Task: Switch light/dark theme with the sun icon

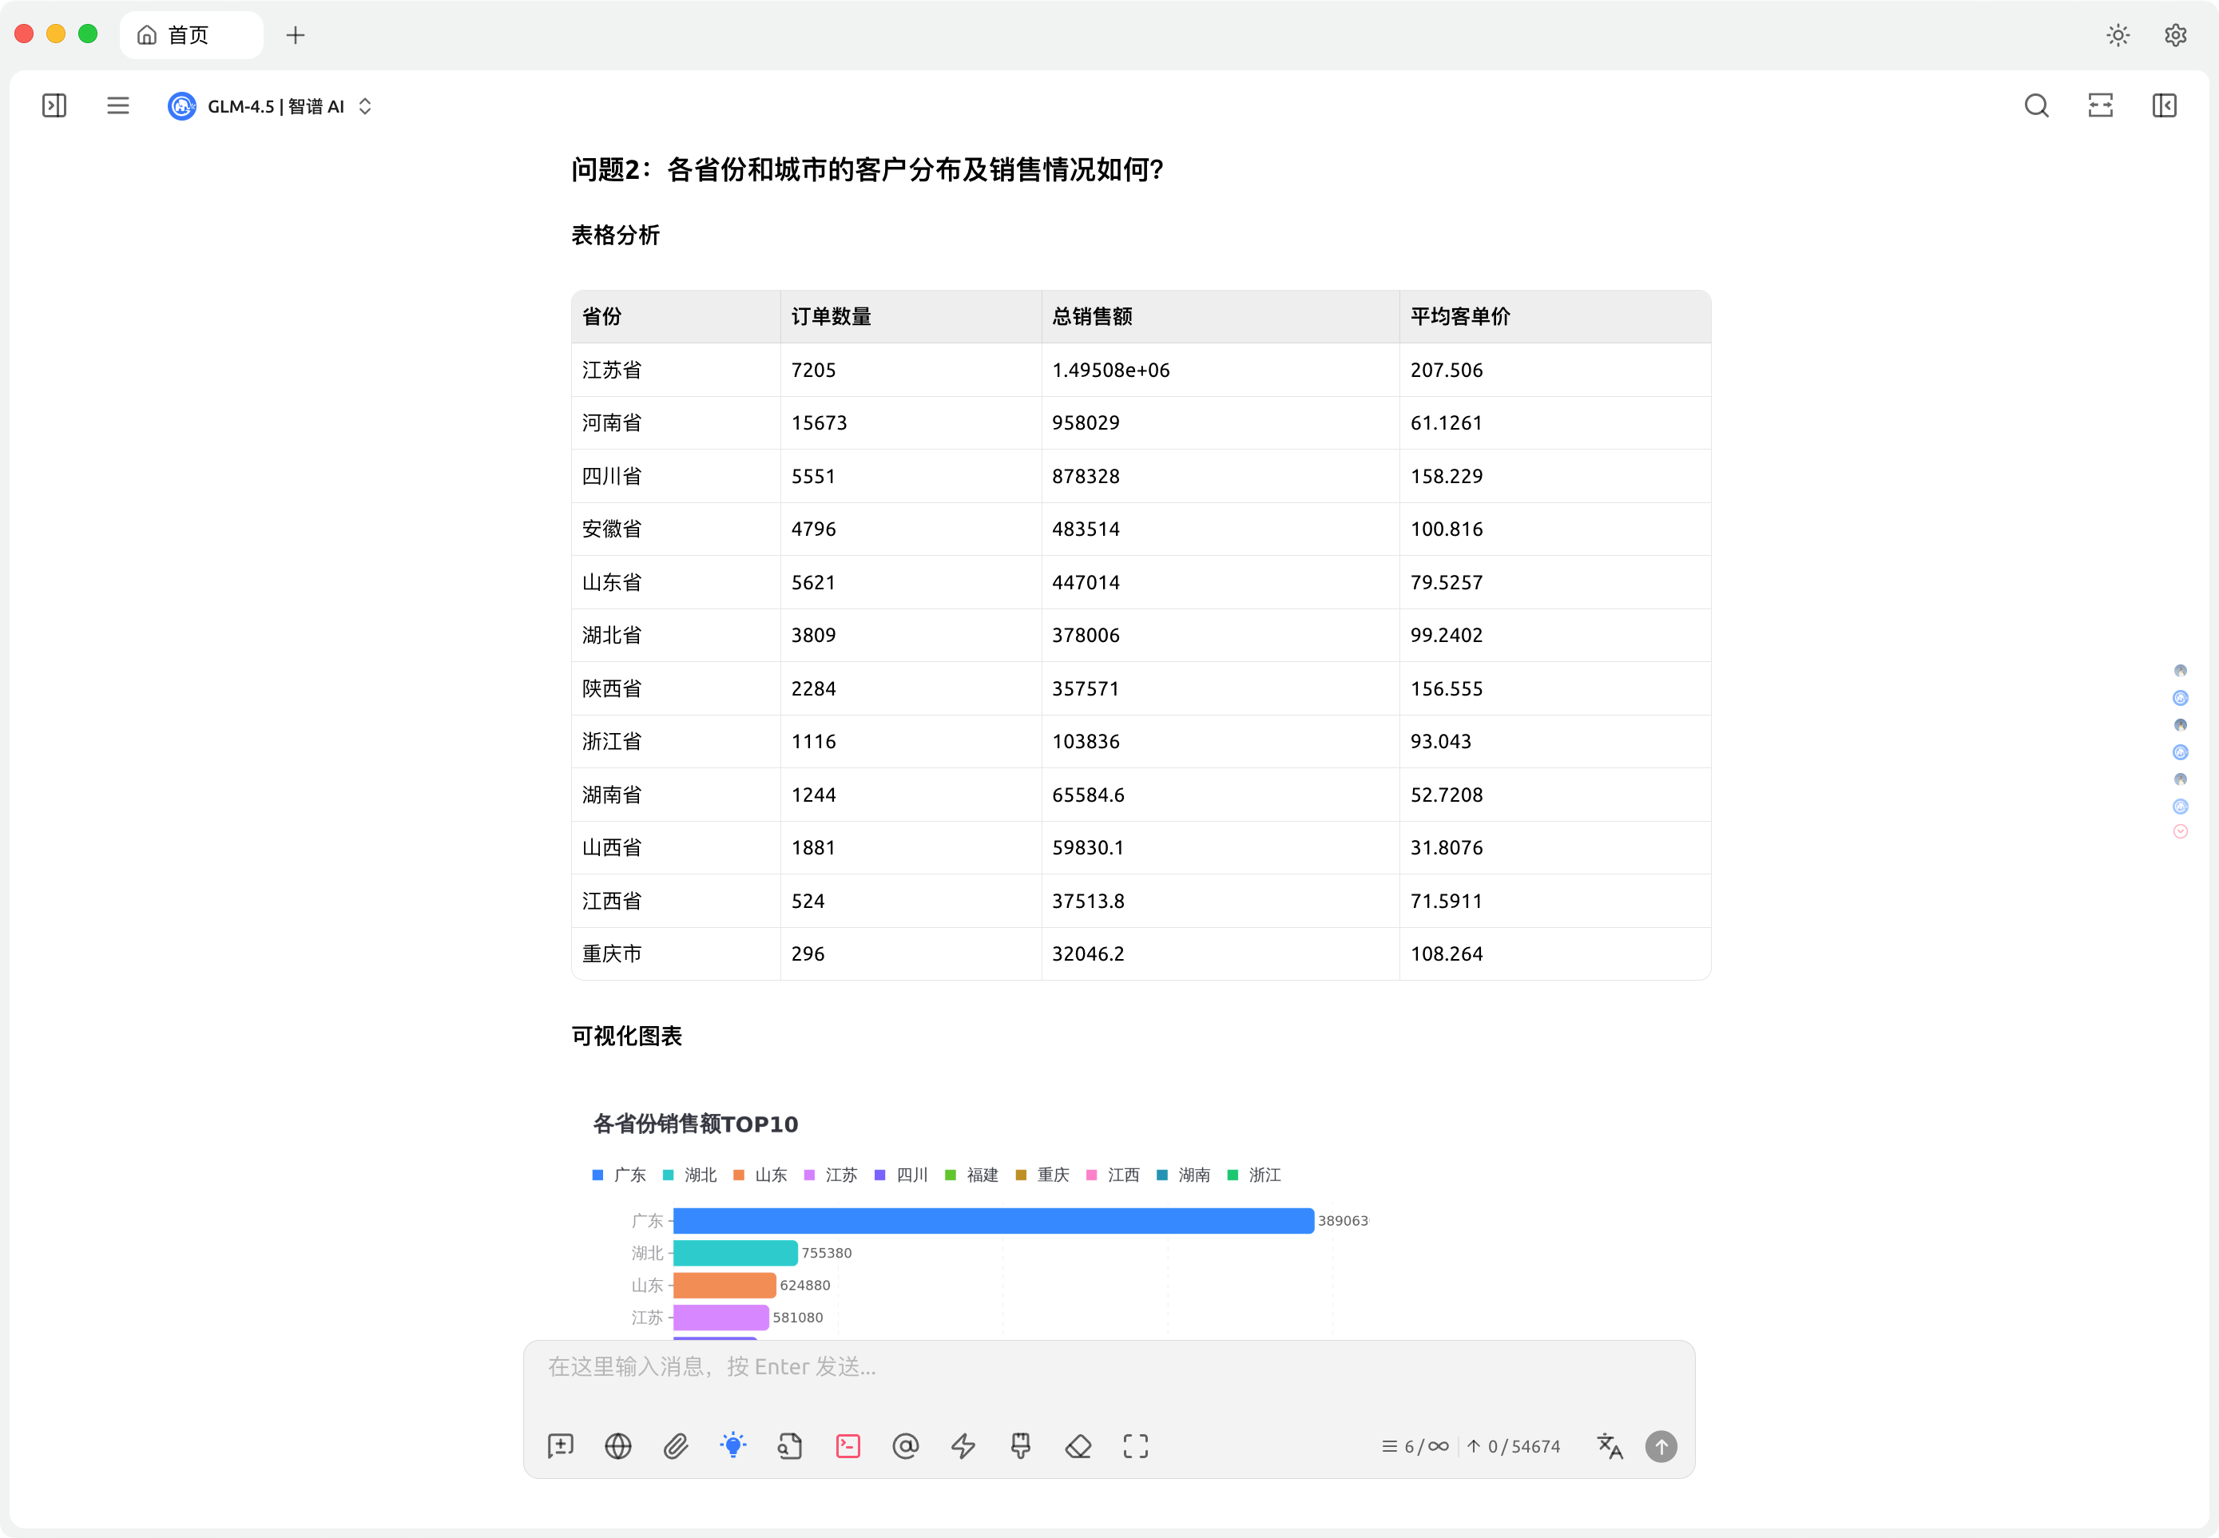Action: (x=2117, y=34)
